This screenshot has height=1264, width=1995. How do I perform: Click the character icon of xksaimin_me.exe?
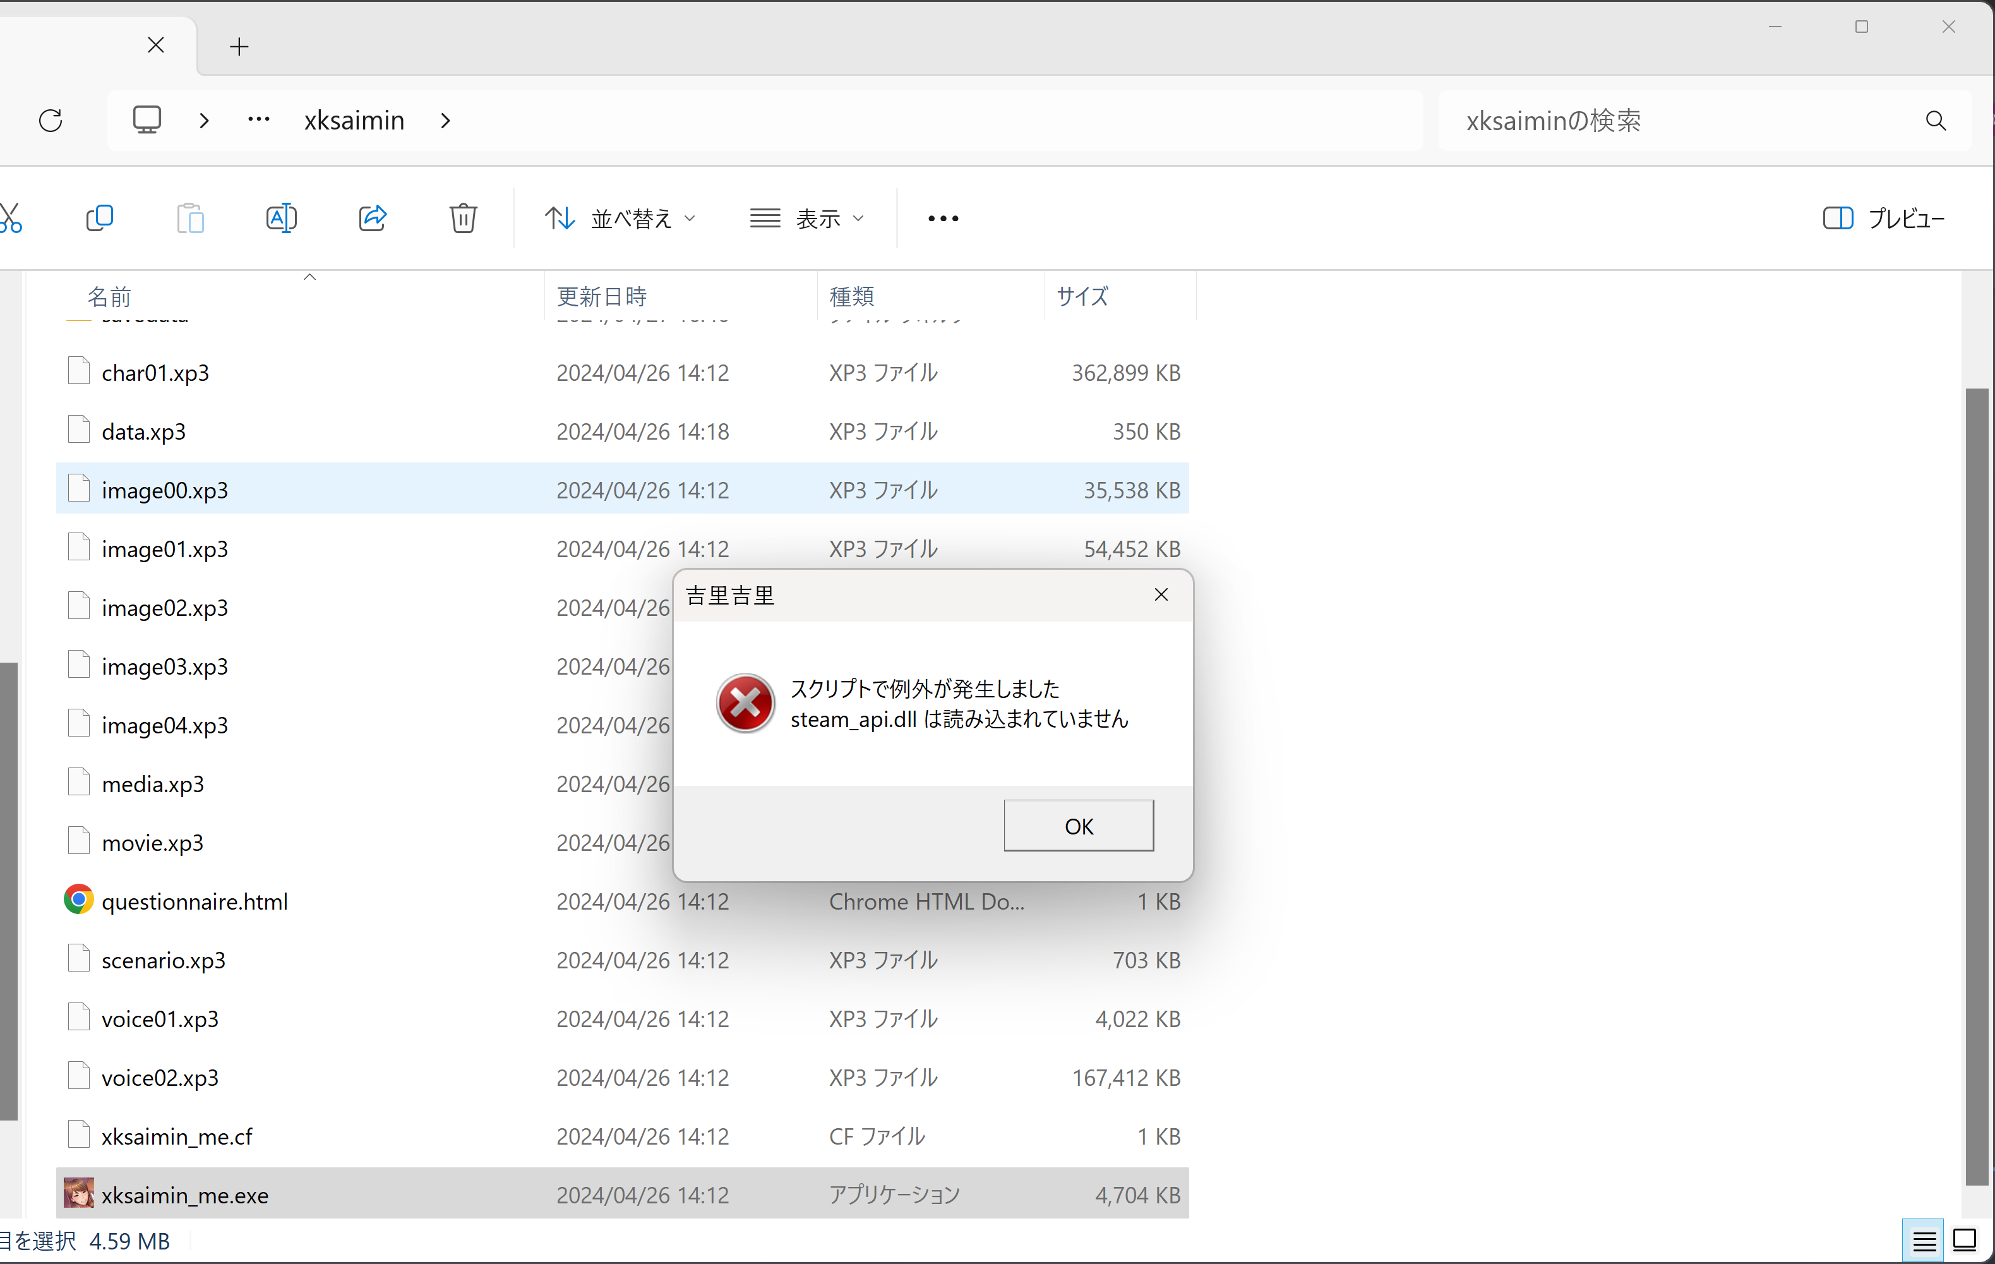point(79,1193)
